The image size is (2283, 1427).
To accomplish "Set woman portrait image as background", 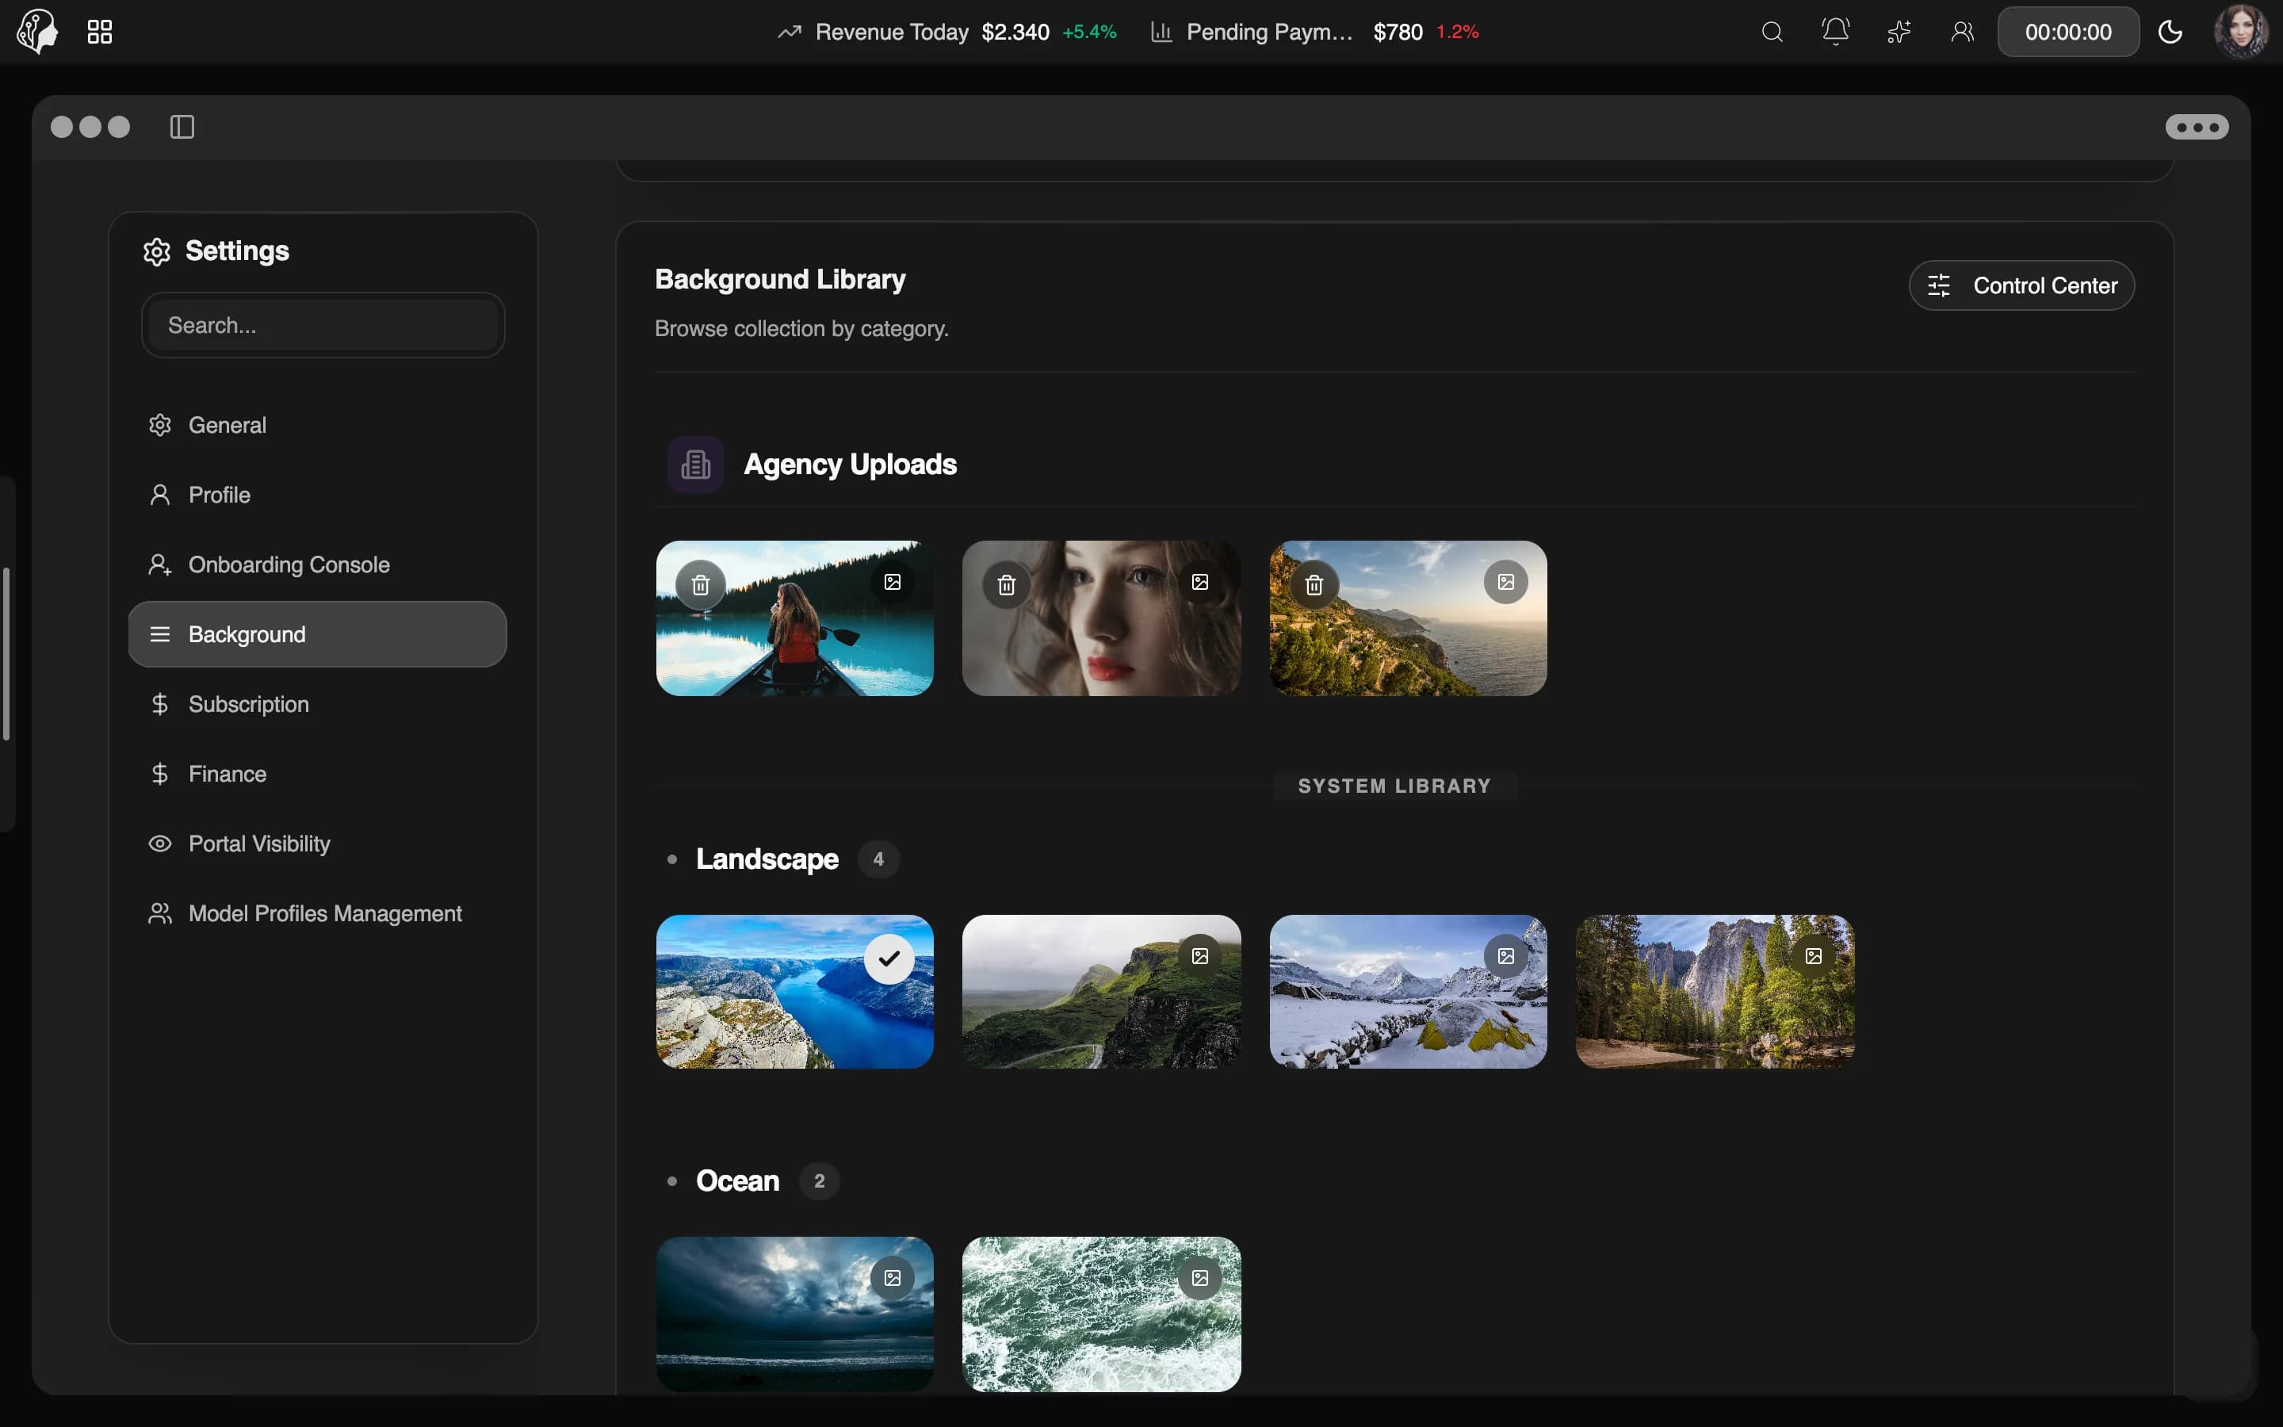I will click(1200, 583).
